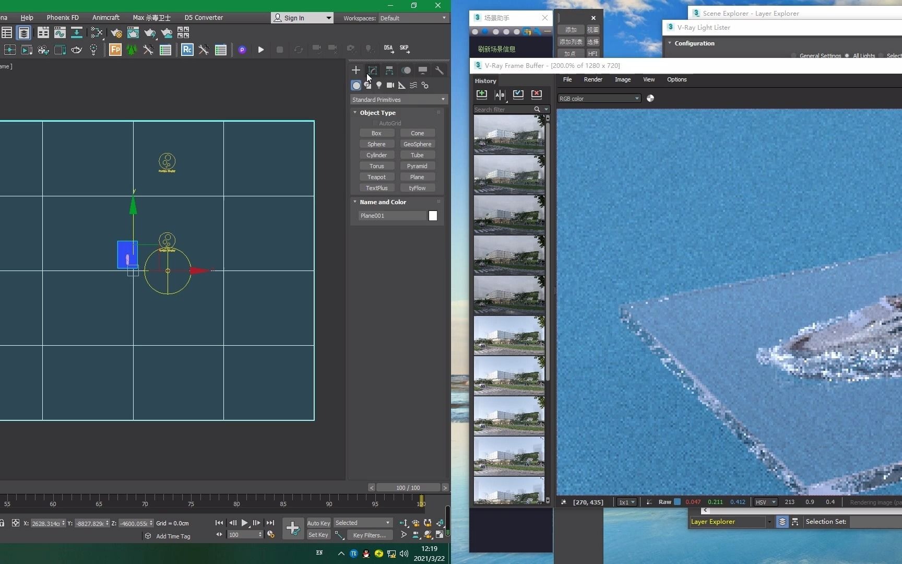Collapse the Configuration section in Light Lister
This screenshot has height=564, width=902.
[670, 43]
